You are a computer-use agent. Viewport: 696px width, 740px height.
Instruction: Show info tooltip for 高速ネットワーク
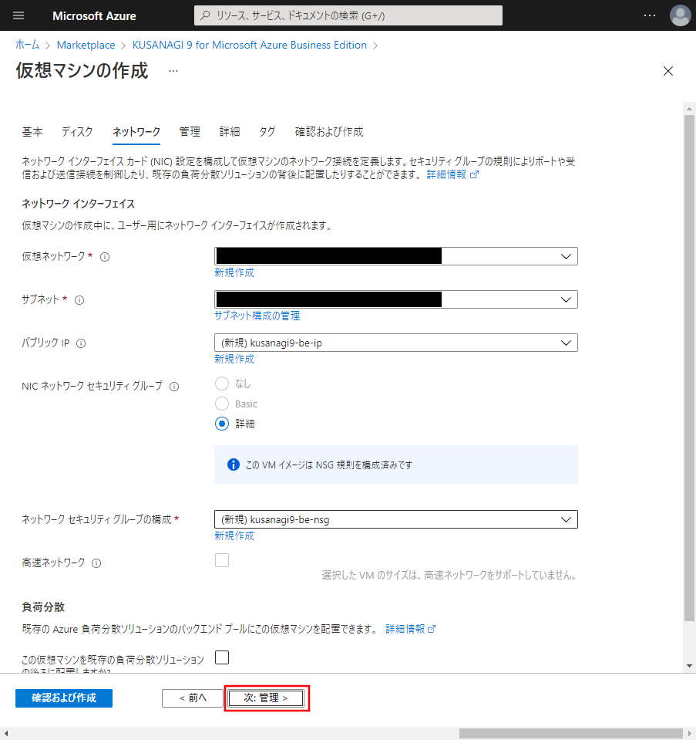coord(96,563)
